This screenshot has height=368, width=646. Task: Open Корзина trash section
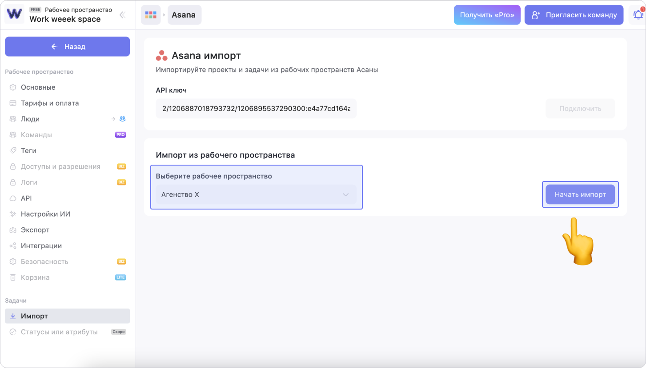[35, 277]
